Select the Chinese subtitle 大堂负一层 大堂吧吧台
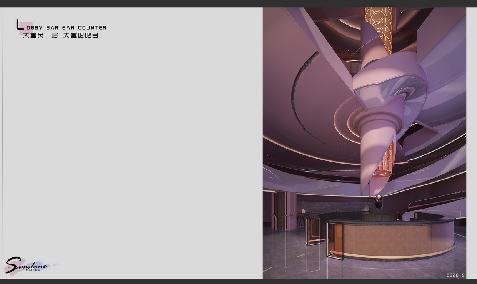The height and width of the screenshot is (284, 477). (61, 35)
